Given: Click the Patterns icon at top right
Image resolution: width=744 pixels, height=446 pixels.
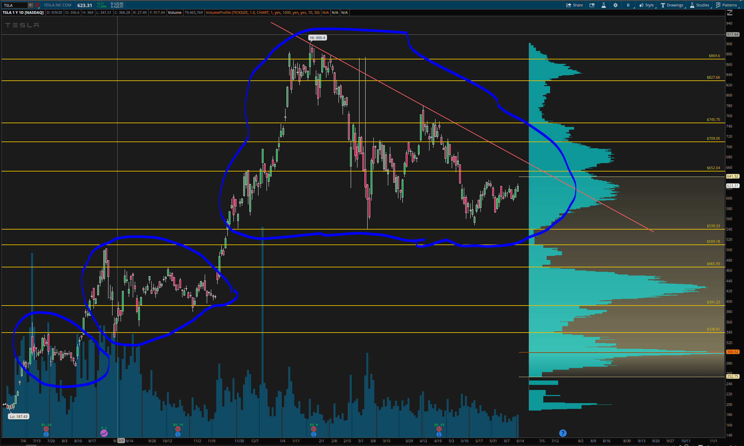Looking at the screenshot, I should (x=718, y=5).
